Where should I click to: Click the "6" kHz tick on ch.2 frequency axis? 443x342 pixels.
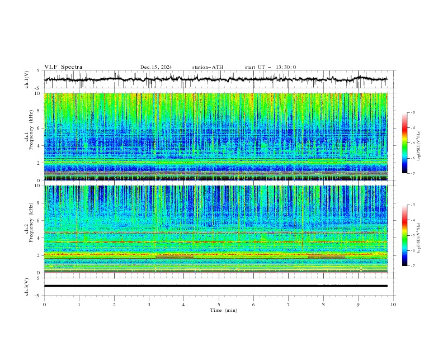pos(40,221)
